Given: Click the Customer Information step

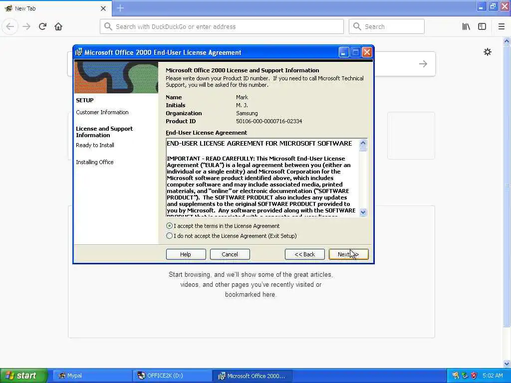Looking at the screenshot, I should pos(102,112).
